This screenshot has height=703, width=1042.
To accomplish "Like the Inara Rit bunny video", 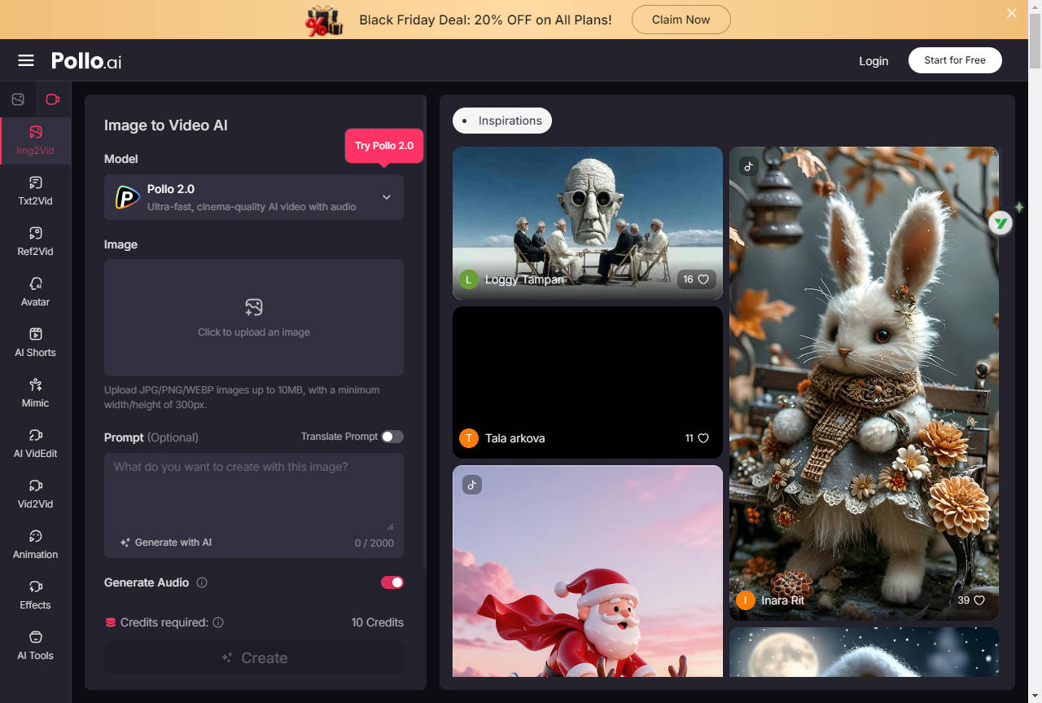I will (x=979, y=600).
